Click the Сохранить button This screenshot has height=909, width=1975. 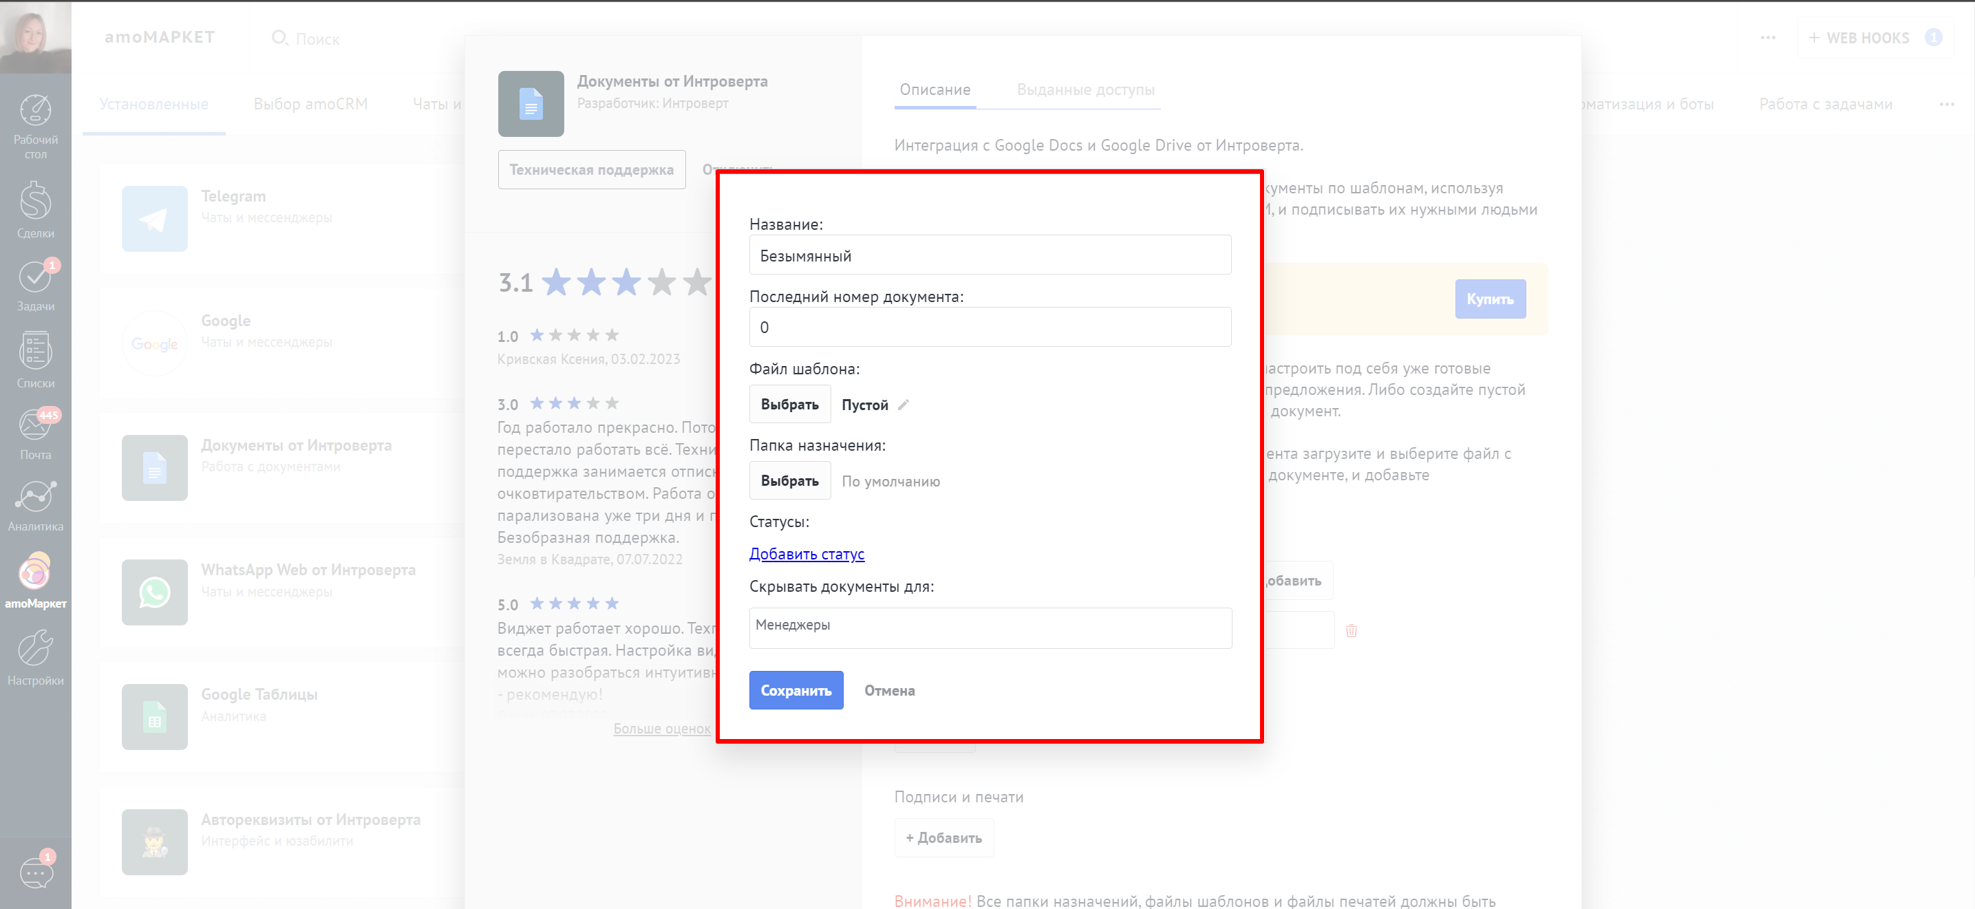796,689
